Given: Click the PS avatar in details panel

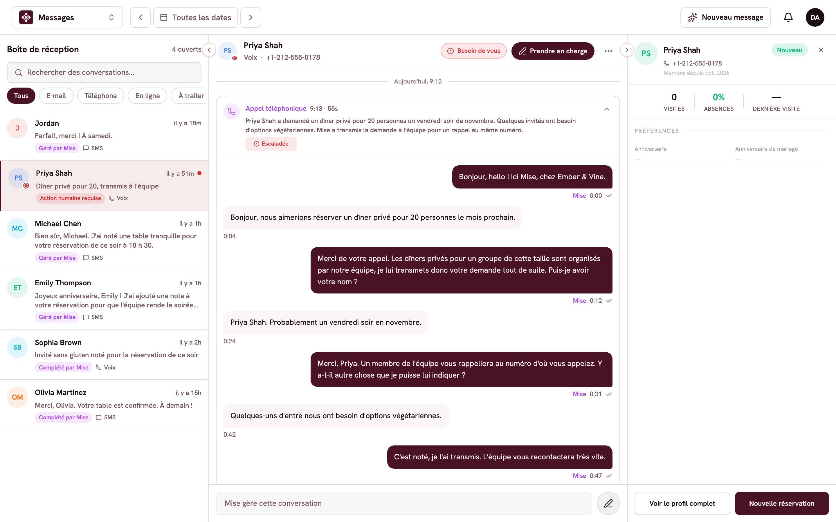Looking at the screenshot, I should coord(646,54).
